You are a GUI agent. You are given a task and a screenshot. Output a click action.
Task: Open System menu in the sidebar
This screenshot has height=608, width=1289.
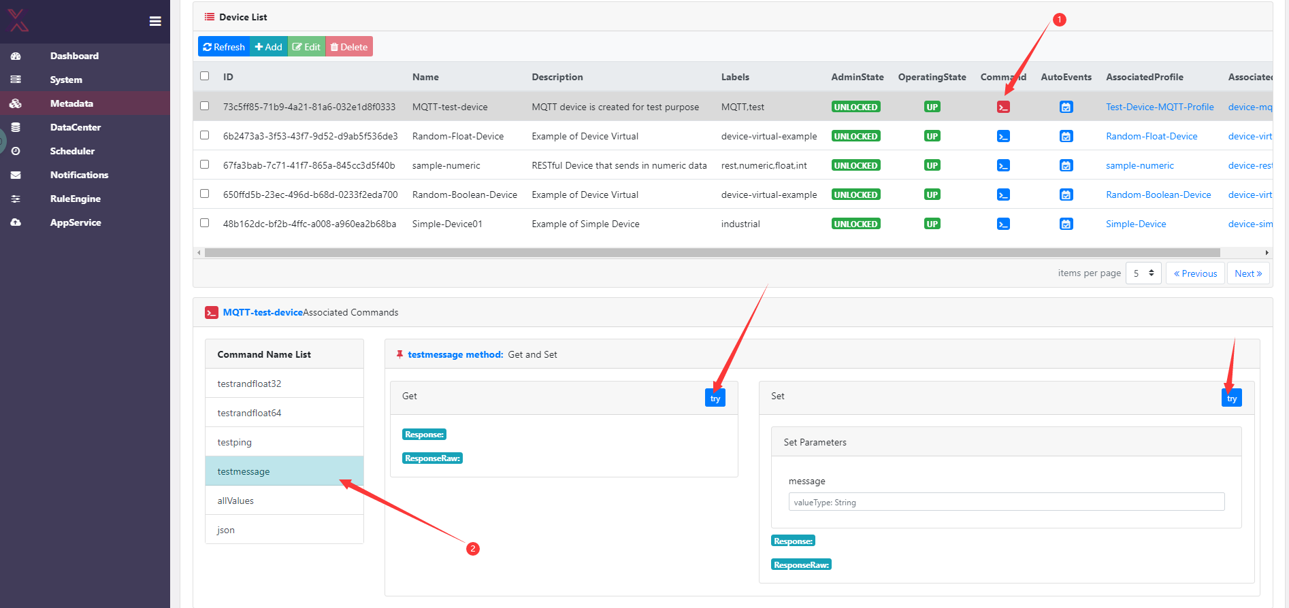pyautogui.click(x=66, y=80)
